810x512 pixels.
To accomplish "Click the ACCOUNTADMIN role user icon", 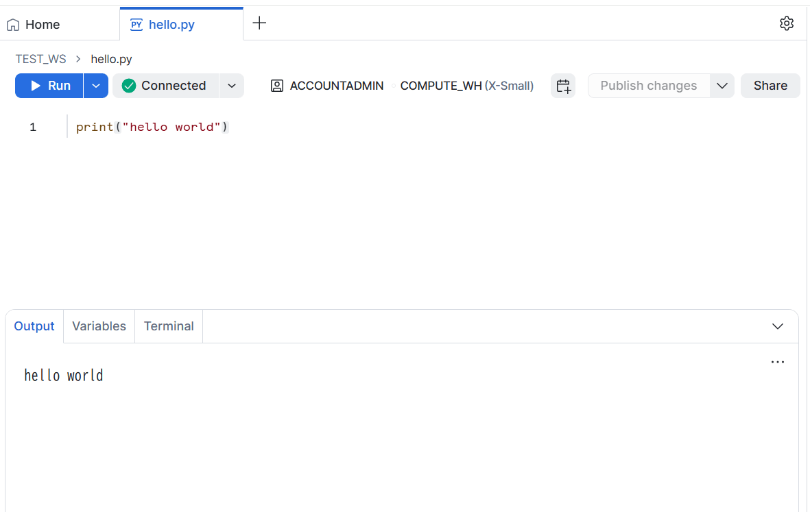I will click(277, 86).
